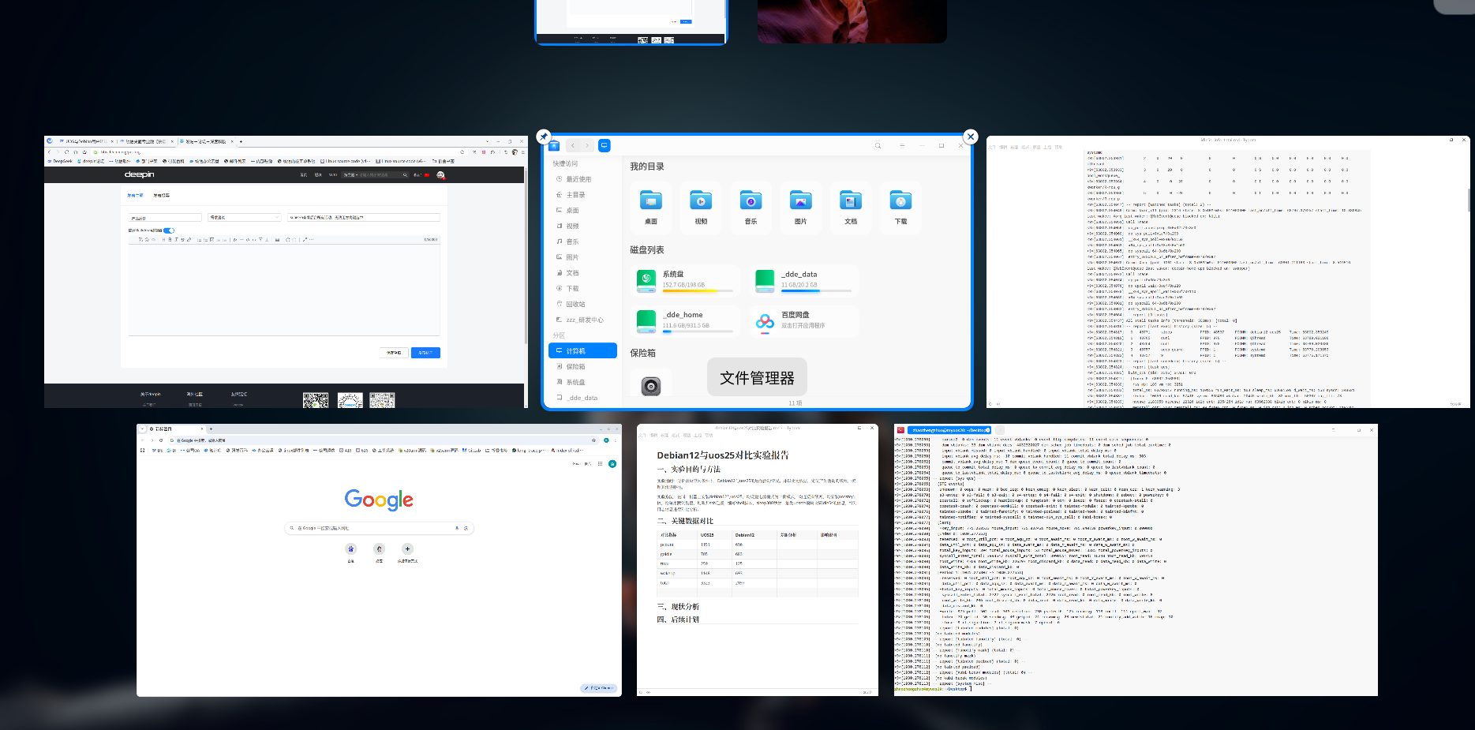The height and width of the screenshot is (730, 1475).
Task: Open the Chrome tab search dropdown arrow
Action: (x=143, y=429)
